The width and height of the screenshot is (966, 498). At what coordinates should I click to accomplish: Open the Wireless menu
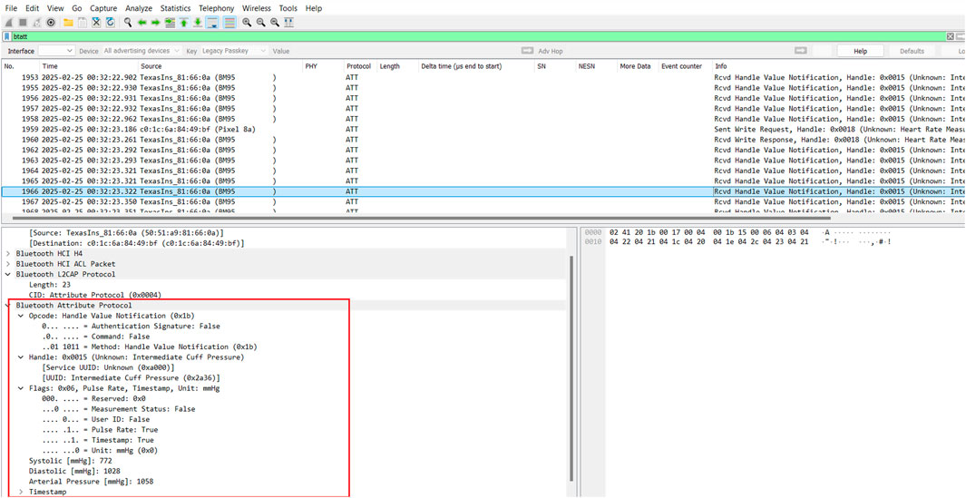(256, 8)
